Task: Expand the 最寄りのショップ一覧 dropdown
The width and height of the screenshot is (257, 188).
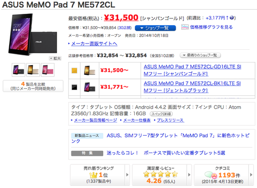Action: coord(200,55)
